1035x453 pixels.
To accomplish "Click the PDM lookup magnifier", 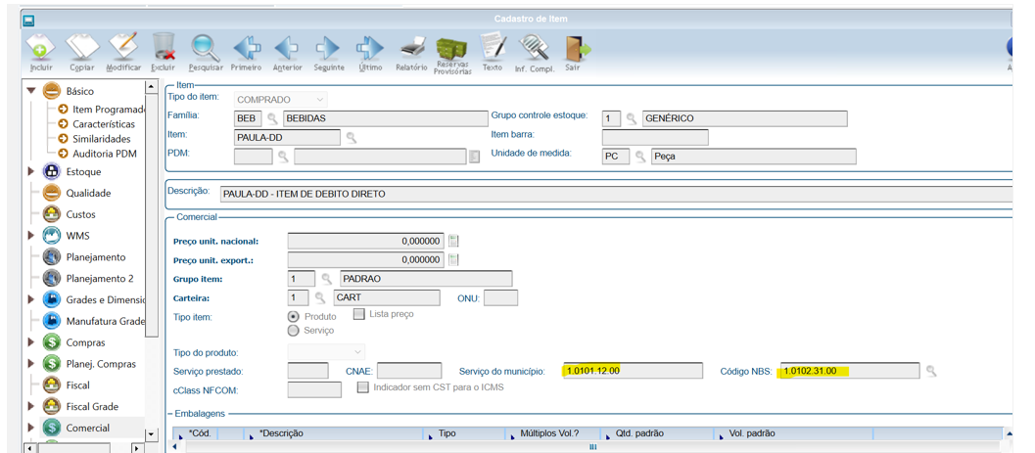I will [x=283, y=157].
